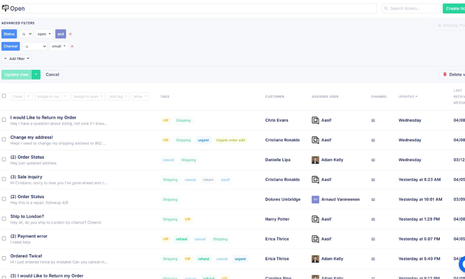Cancel the view changes
Viewport: 465px width, 279px height.
(x=52, y=74)
